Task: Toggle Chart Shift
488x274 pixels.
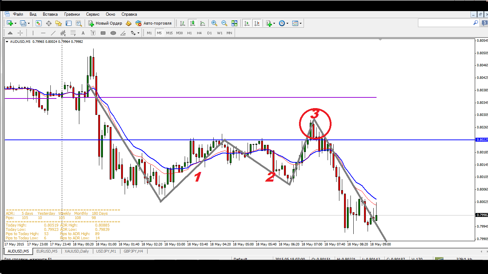Action: 257,23
